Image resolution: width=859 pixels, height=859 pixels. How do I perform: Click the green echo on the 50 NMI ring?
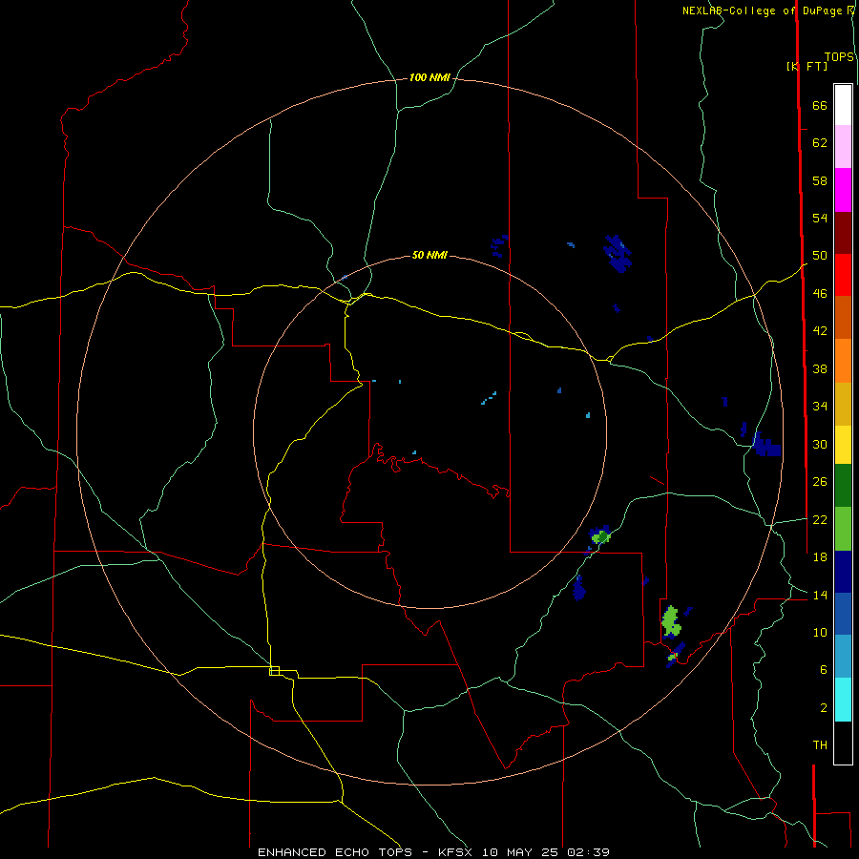click(601, 536)
